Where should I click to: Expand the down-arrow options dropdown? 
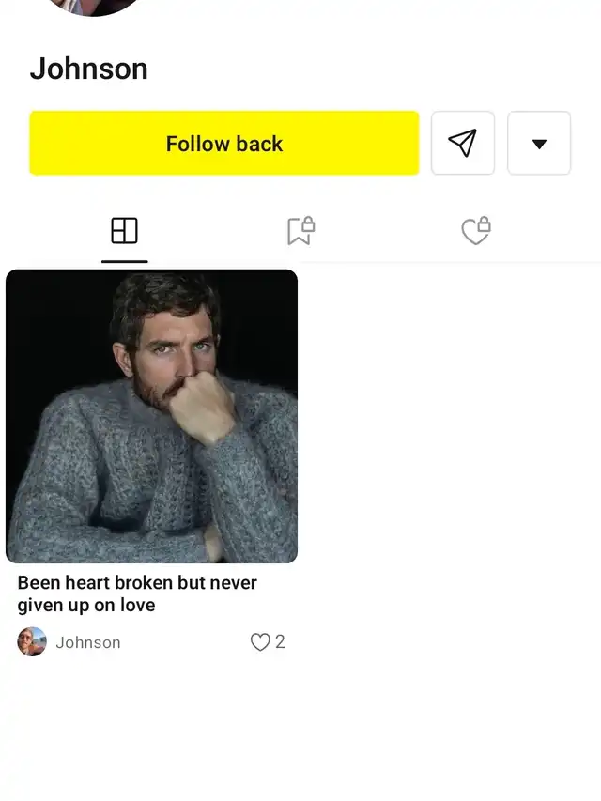coord(539,143)
